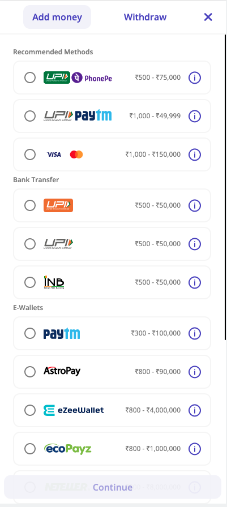The height and width of the screenshot is (507, 227).
Task: Select the UPI PhonePe radio button
Action: (30, 78)
